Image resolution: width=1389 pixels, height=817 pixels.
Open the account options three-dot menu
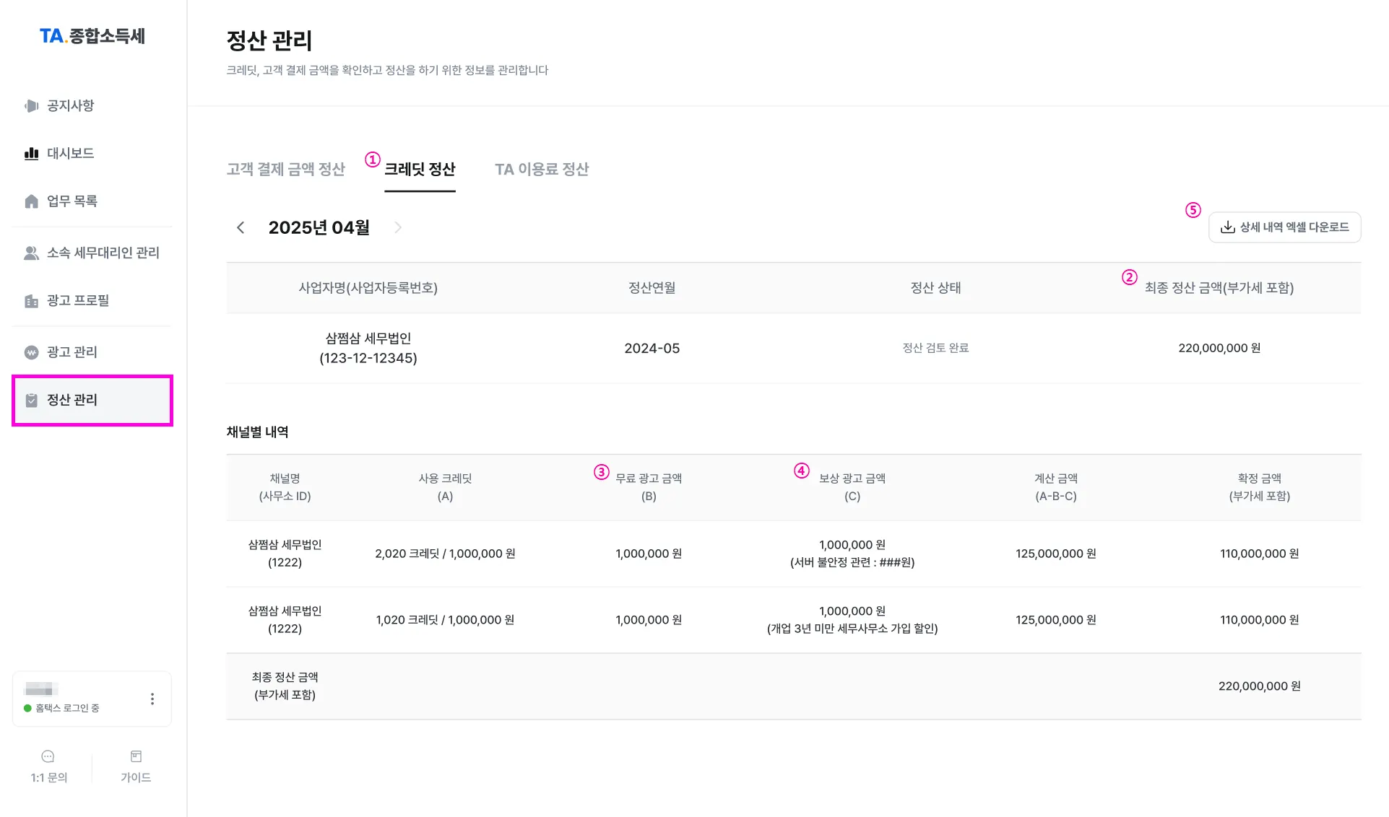(152, 699)
